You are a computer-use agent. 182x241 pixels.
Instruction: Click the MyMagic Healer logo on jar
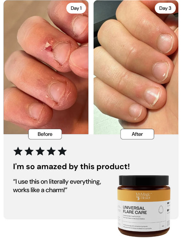pos(143,196)
